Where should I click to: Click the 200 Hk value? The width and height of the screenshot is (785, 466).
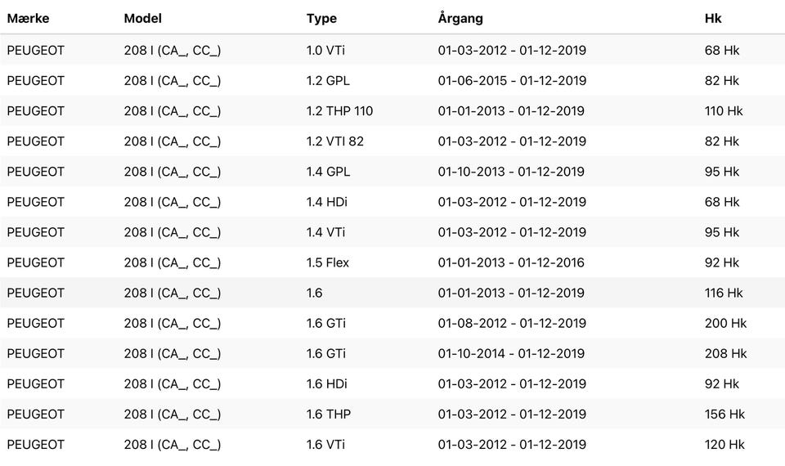coord(725,323)
